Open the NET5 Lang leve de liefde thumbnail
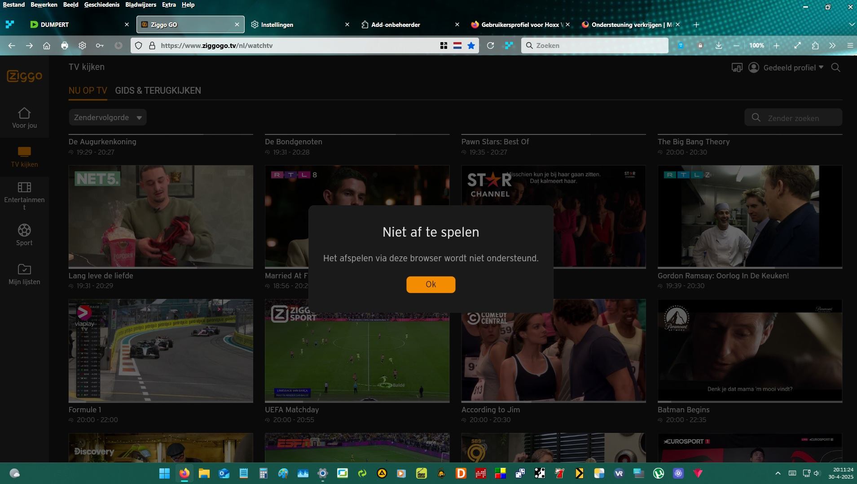Image resolution: width=857 pixels, height=484 pixels. 161,216
